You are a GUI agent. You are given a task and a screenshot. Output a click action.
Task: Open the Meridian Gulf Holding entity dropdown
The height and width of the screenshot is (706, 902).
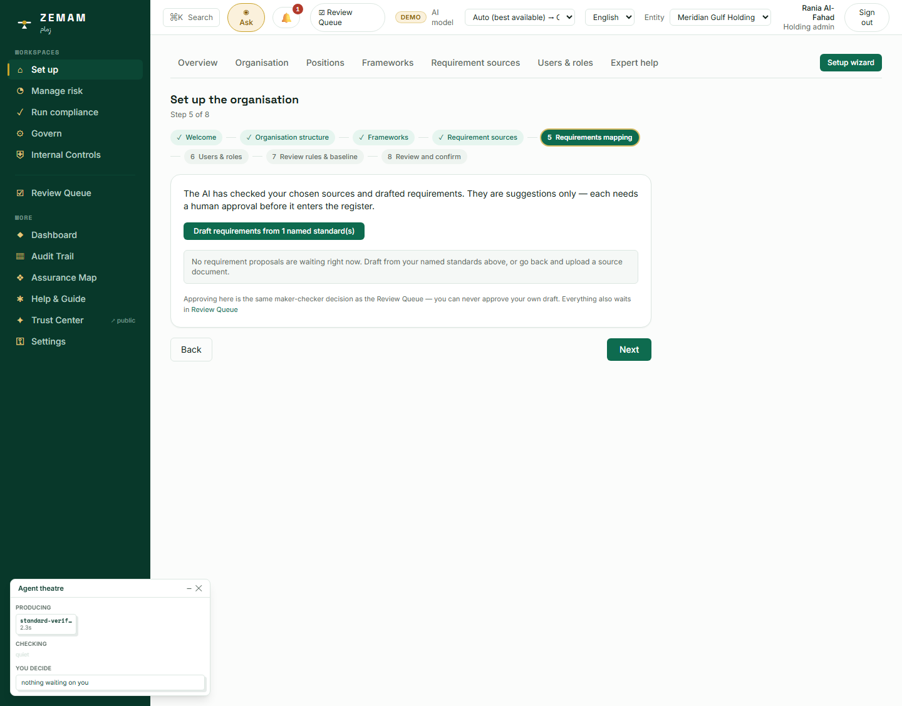(x=720, y=18)
